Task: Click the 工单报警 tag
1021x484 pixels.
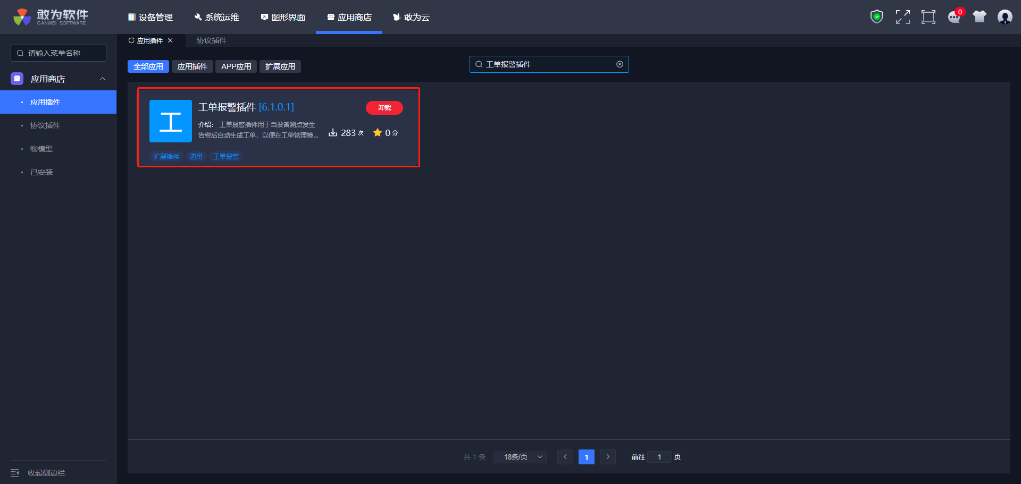Action: coord(226,156)
